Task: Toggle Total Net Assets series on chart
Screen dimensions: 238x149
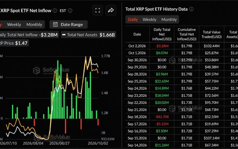Action: [88, 35]
